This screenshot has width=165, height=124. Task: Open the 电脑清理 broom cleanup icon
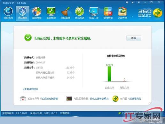coord(65,13)
